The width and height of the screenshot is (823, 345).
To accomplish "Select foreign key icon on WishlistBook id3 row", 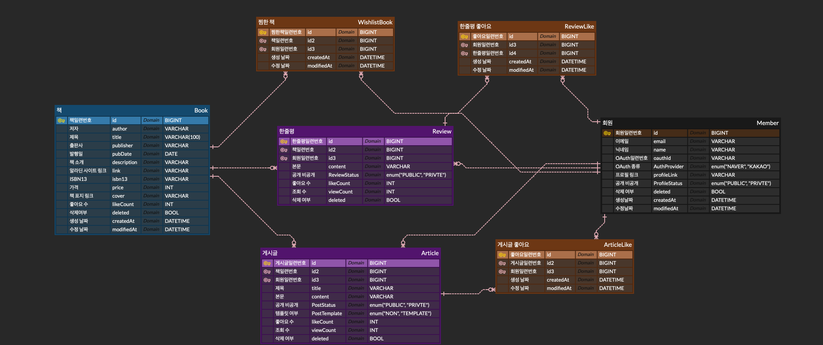I will coord(263,49).
